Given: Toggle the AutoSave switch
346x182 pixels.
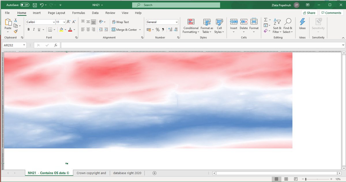Looking at the screenshot, I should click(25, 5).
